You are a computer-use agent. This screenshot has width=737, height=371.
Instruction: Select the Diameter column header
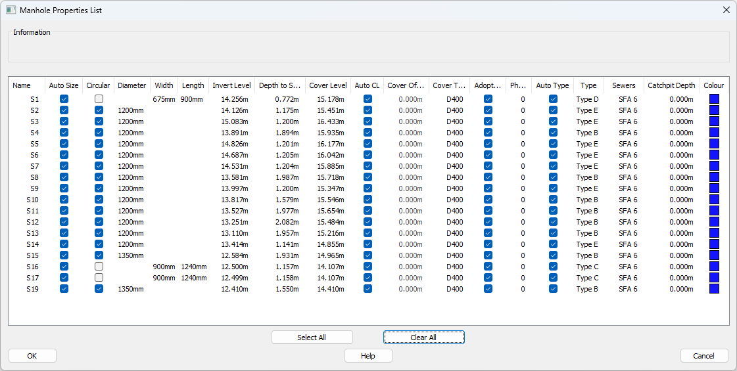(132, 85)
